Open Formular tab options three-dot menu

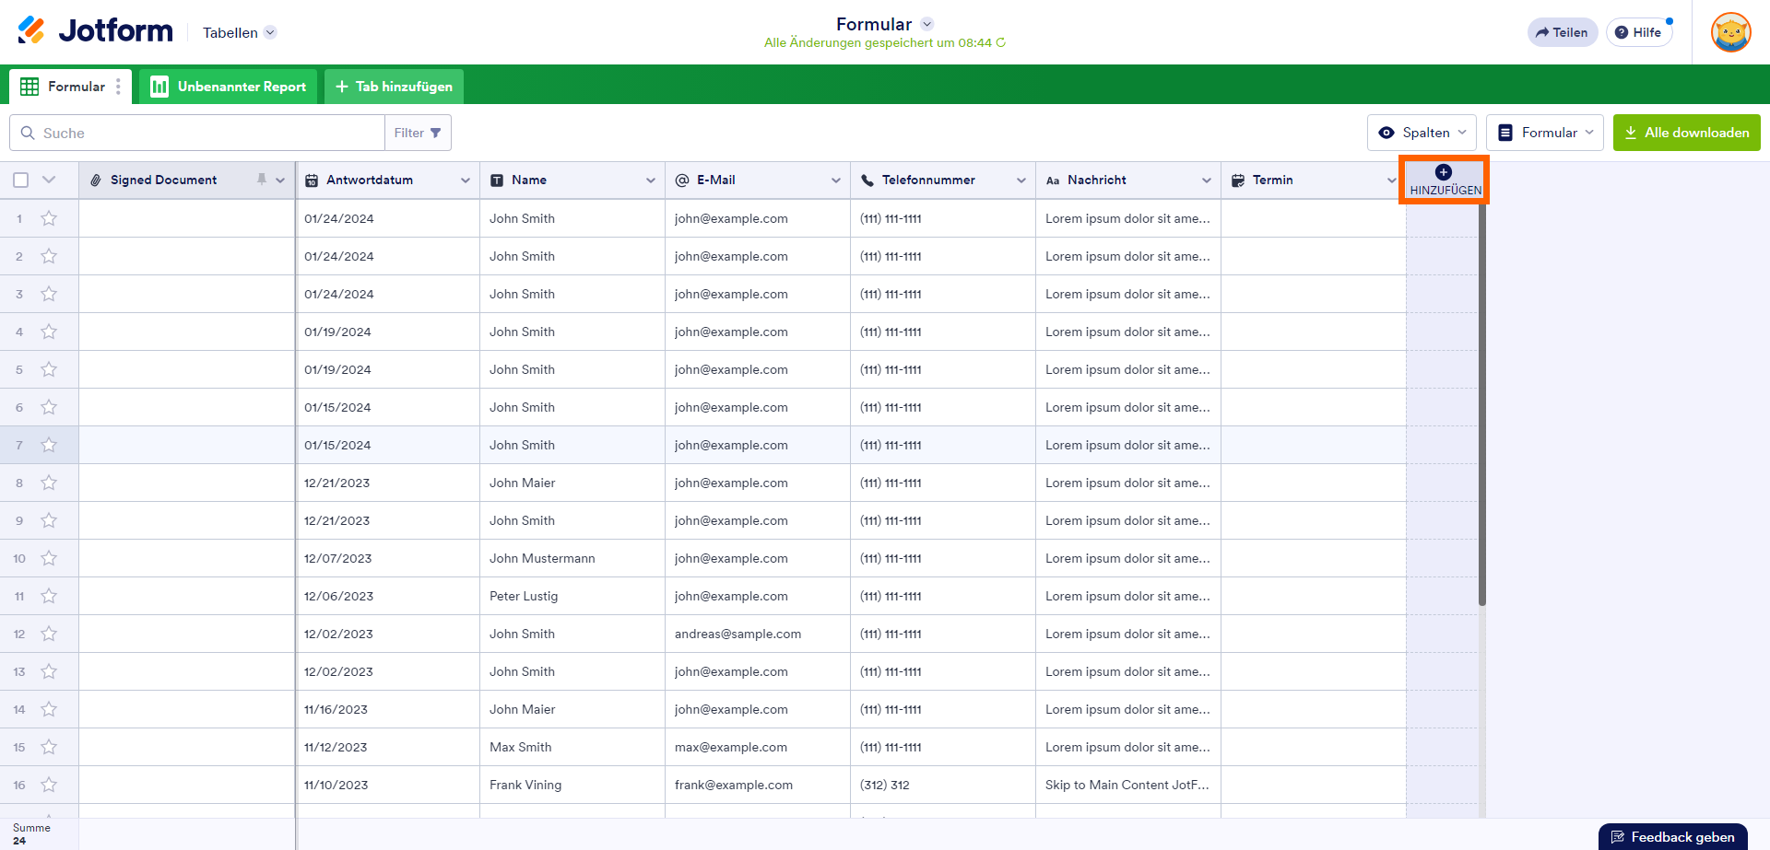tap(118, 87)
